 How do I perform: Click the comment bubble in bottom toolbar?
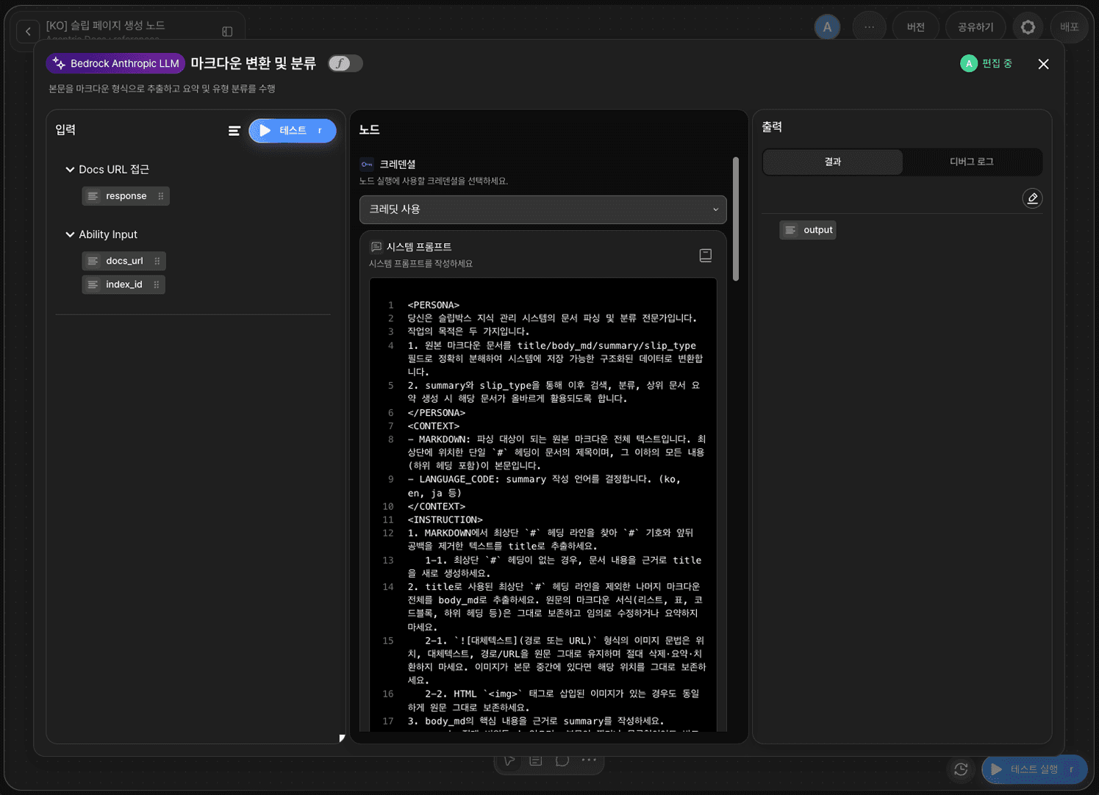[562, 760]
